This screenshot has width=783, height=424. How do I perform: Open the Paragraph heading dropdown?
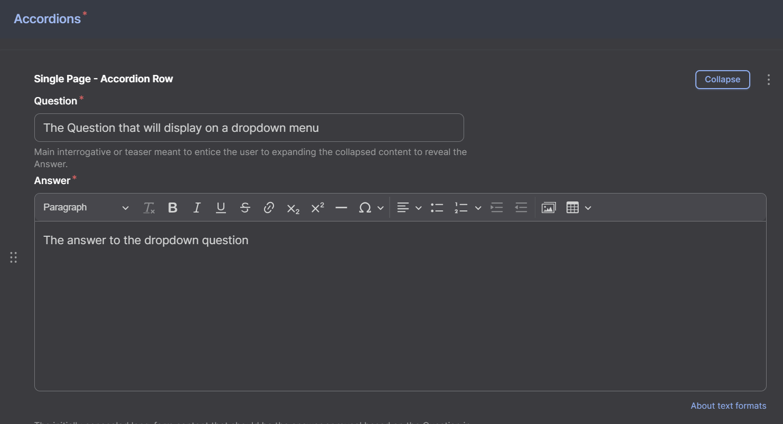86,208
